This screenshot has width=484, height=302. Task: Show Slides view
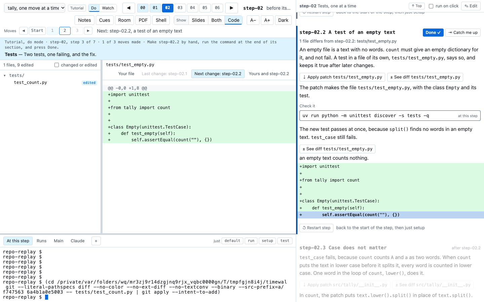pos(198,20)
